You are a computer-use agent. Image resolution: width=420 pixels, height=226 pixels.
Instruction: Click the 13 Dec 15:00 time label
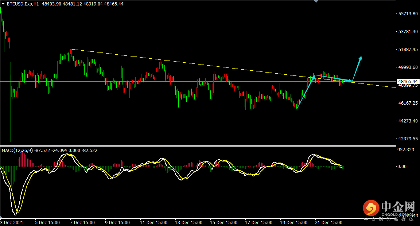coord(188,222)
